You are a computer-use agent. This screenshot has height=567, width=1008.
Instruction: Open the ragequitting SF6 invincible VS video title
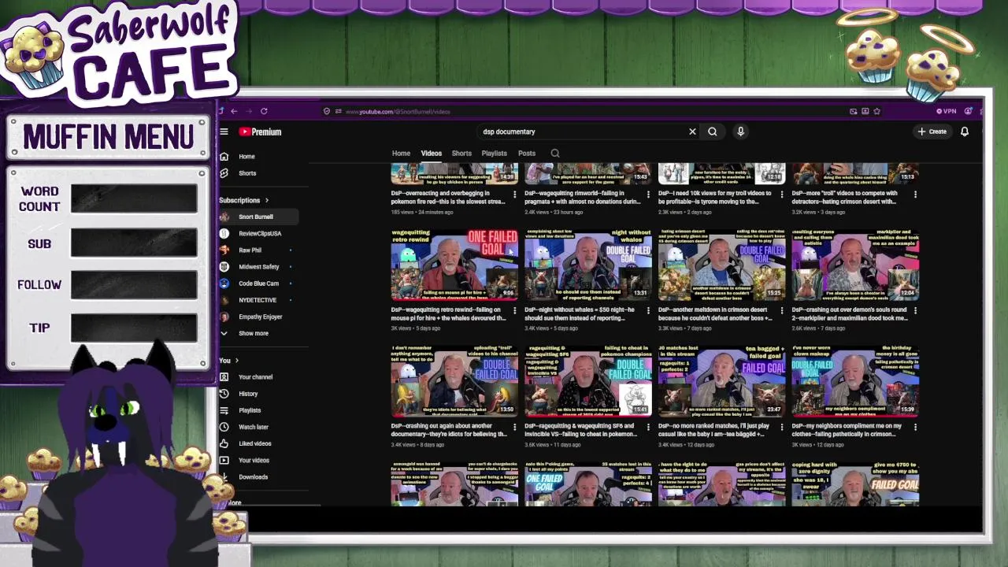(x=583, y=430)
